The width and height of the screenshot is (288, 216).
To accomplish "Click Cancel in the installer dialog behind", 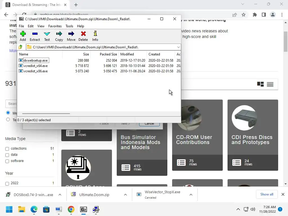I will pyautogui.click(x=149, y=124).
